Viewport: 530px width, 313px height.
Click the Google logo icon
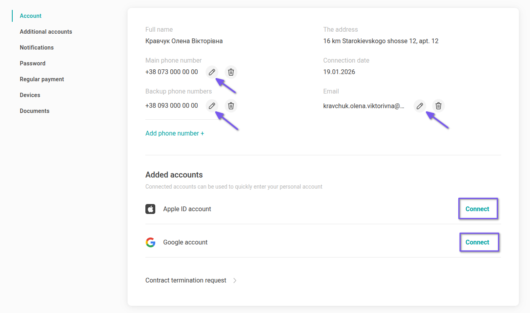[x=150, y=242]
